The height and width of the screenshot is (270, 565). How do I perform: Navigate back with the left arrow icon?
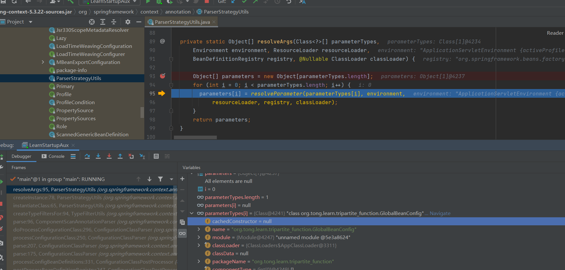point(28,2)
